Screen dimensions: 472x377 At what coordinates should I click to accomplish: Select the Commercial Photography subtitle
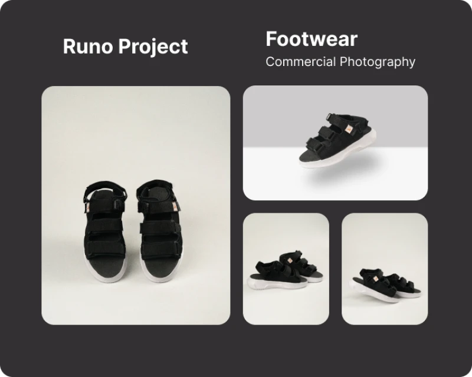tap(340, 62)
